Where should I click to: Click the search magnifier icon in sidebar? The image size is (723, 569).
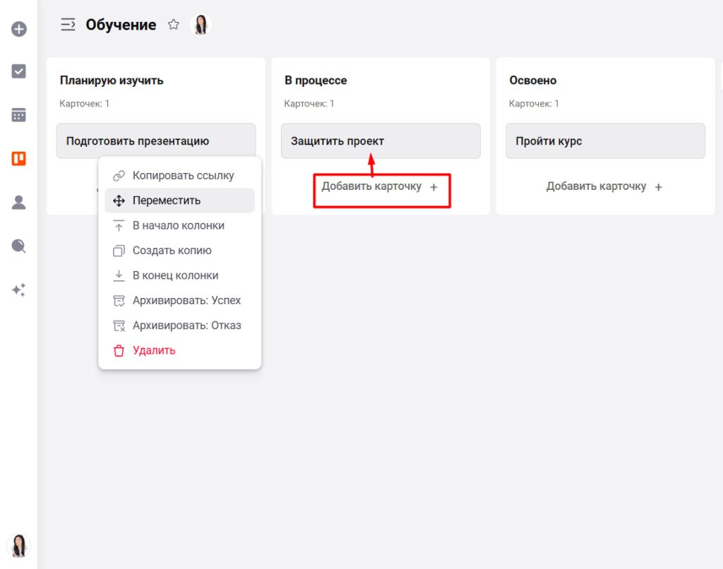[19, 246]
